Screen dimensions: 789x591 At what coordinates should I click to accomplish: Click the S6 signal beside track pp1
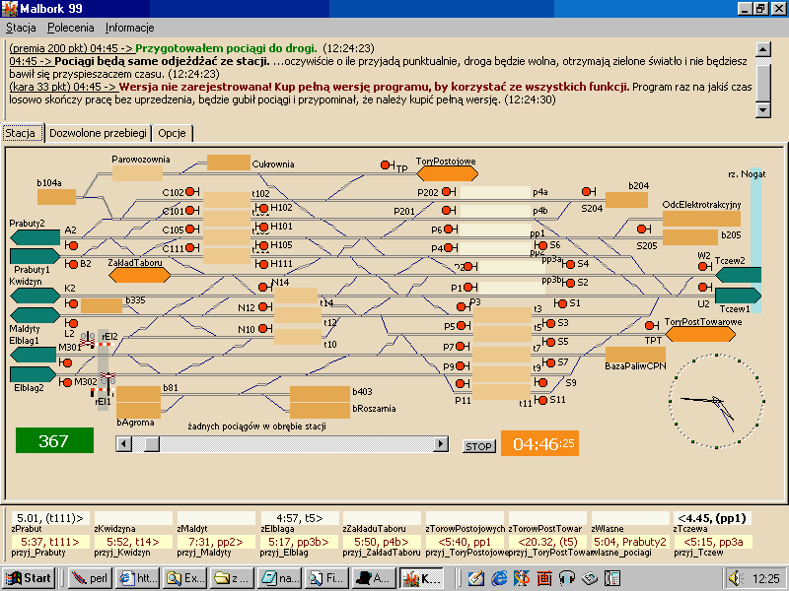pyautogui.click(x=541, y=245)
